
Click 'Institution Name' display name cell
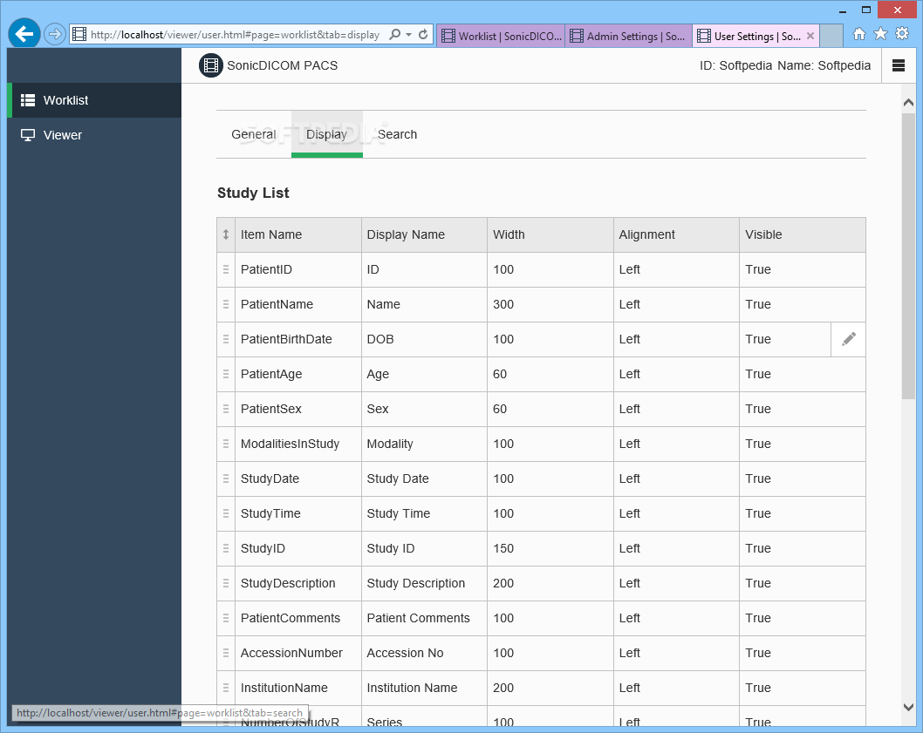[x=424, y=688]
